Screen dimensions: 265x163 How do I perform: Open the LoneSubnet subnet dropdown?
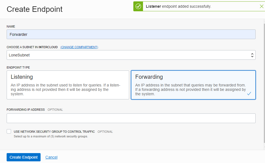click(x=131, y=55)
